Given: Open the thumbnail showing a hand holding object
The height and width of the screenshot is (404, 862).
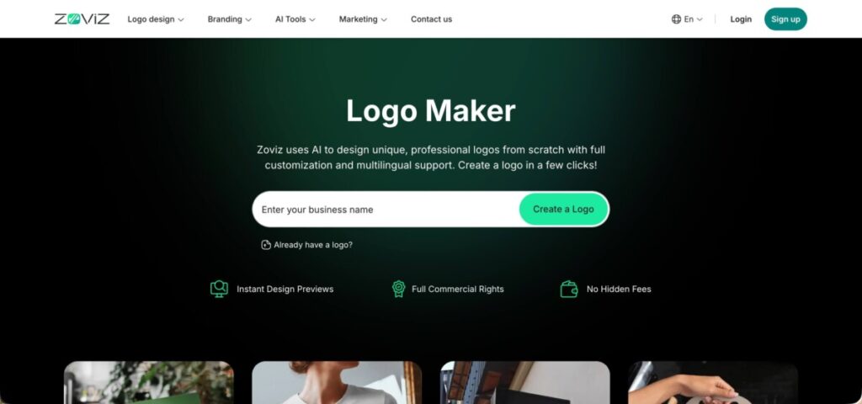Looking at the screenshot, I should tap(713, 383).
